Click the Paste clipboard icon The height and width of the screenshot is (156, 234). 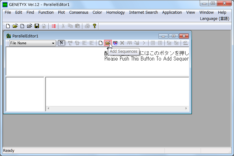(77, 26)
